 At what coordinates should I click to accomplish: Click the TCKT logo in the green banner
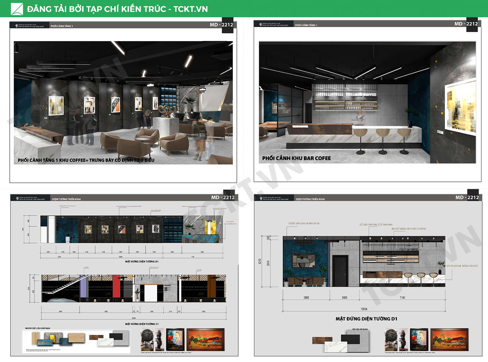(17, 9)
